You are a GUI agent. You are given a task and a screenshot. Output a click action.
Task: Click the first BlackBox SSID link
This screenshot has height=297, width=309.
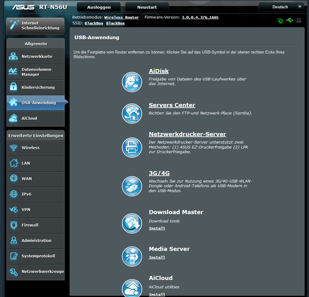94,23
